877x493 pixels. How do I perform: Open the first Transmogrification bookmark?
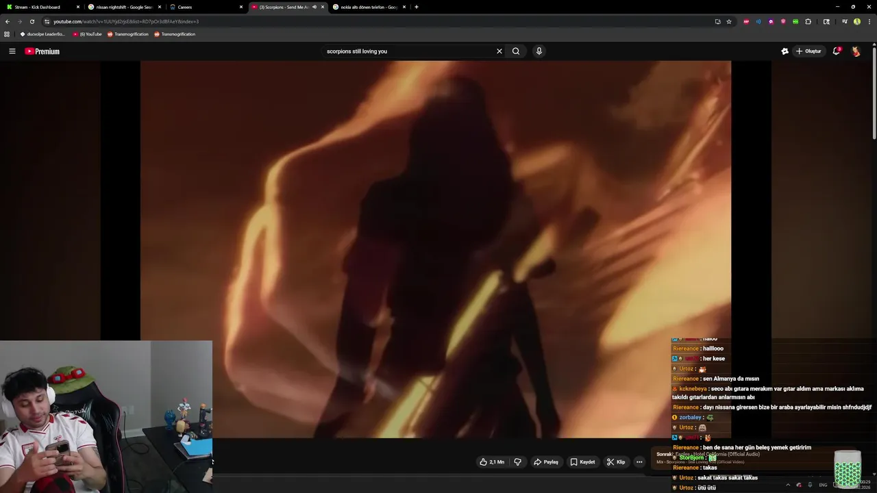[127, 34]
